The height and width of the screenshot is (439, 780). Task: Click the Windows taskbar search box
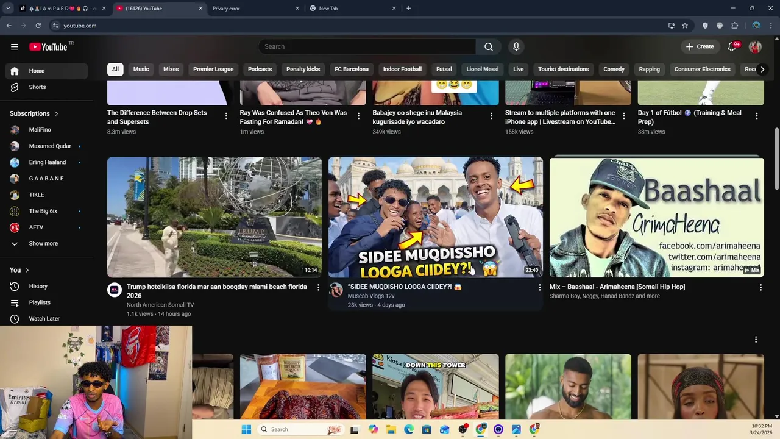300,429
